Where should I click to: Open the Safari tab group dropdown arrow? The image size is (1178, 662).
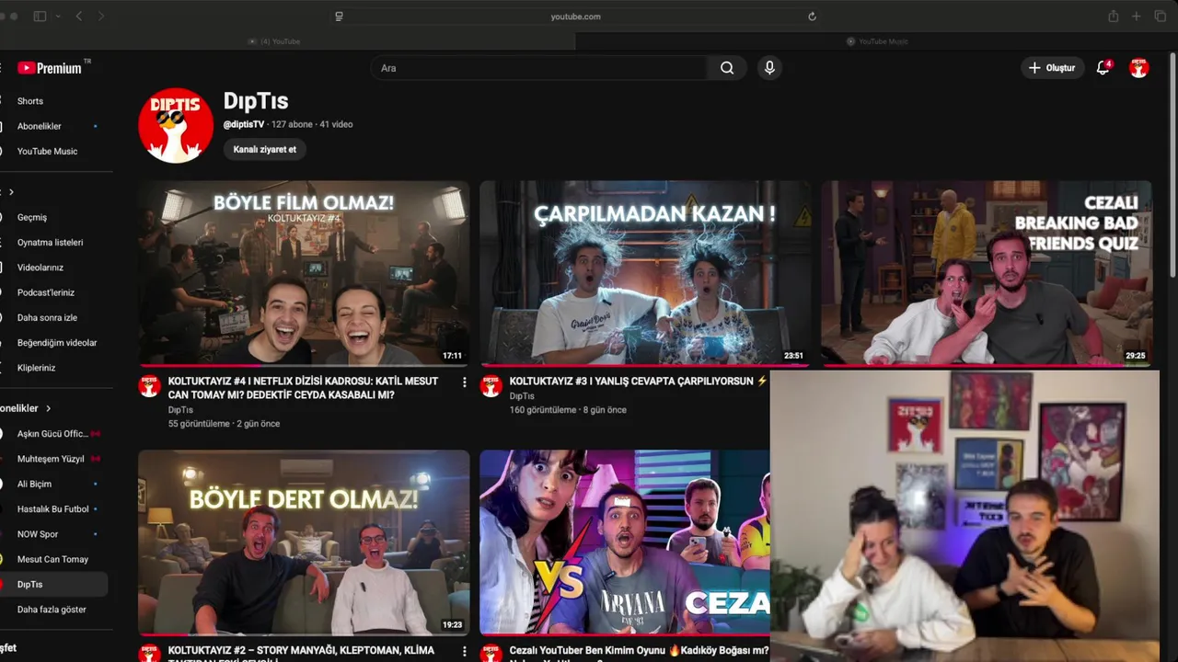[58, 17]
